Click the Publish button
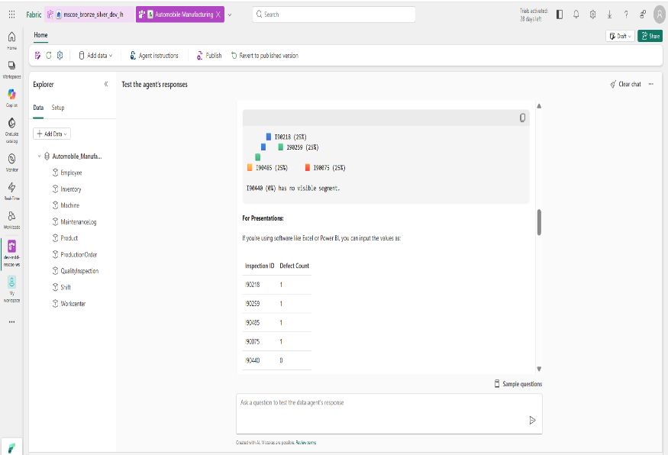Image resolution: width=668 pixels, height=455 pixels. coord(208,56)
